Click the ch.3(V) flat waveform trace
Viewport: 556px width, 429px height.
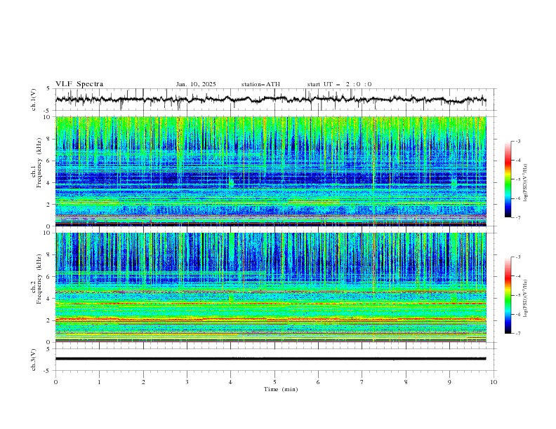pos(270,359)
